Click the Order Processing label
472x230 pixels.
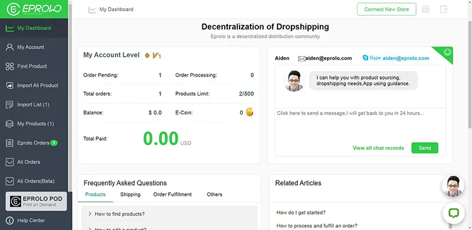pos(196,75)
